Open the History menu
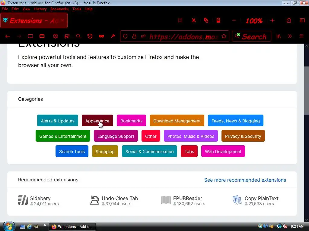The width and height of the screenshot is (309, 231). tap(40, 9)
